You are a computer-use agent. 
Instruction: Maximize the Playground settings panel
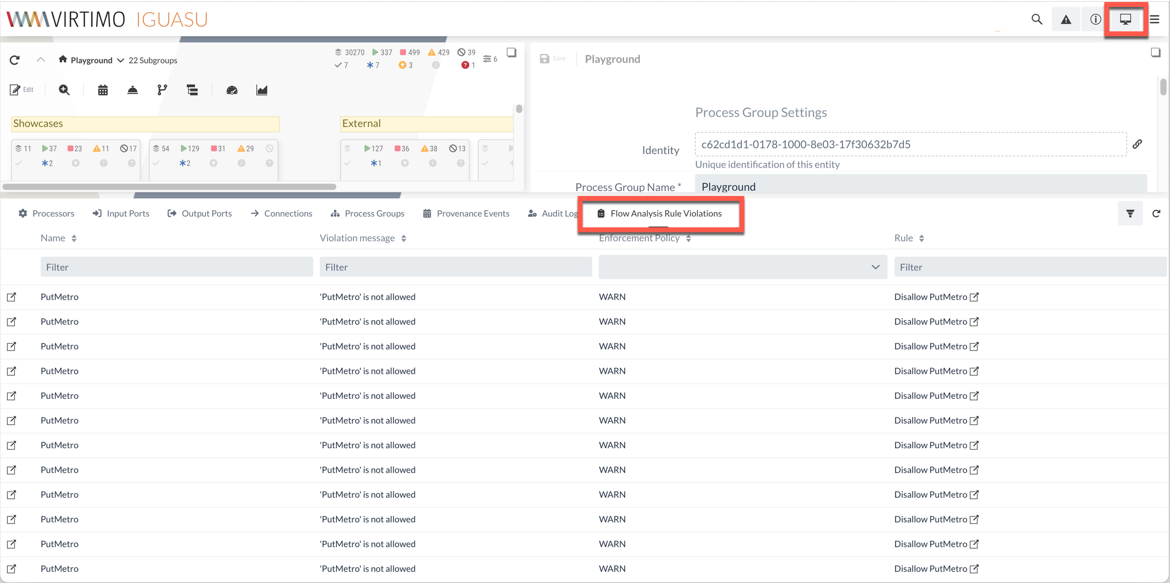(1155, 52)
